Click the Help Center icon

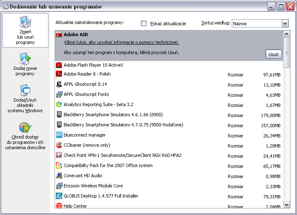(59, 205)
